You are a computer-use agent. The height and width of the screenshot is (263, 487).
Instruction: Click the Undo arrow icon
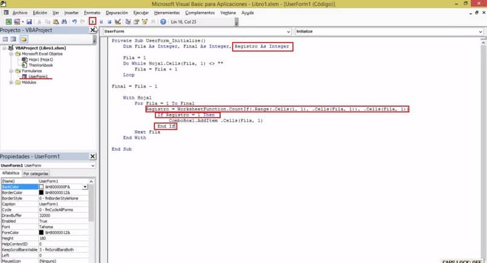[74, 22]
